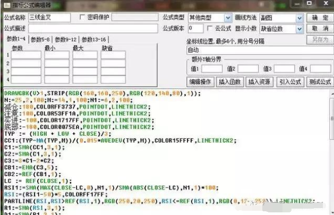Click the 值4 extra Y-axis field
This screenshot has width=334, height=215.
point(321,69)
